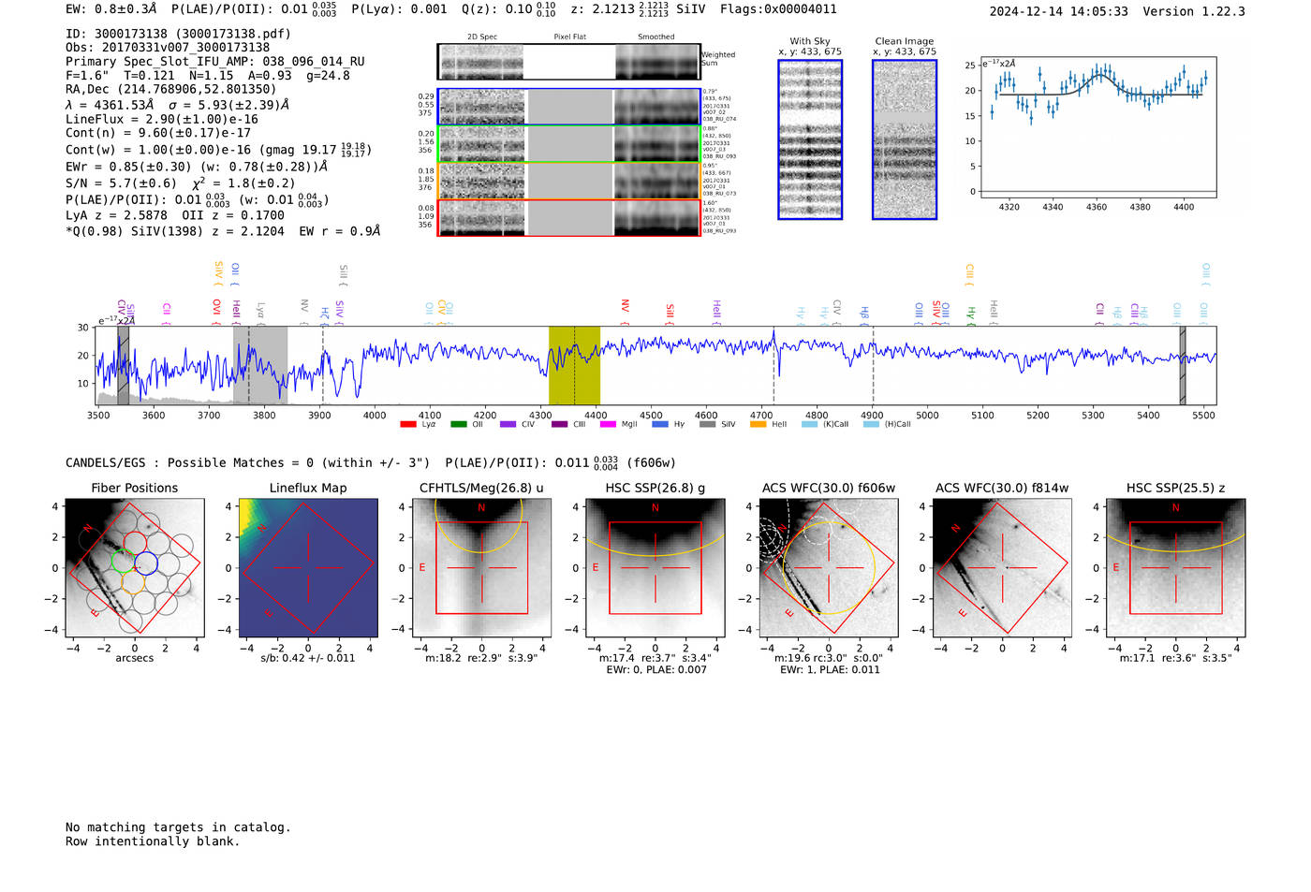Viewport: 1311px width, 892px height.
Task: Click the blue fiber circle in Fiber Positions
Action: [x=145, y=563]
